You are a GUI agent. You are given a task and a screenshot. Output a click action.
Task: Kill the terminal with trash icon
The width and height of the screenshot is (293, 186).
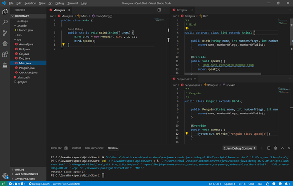point(276,148)
